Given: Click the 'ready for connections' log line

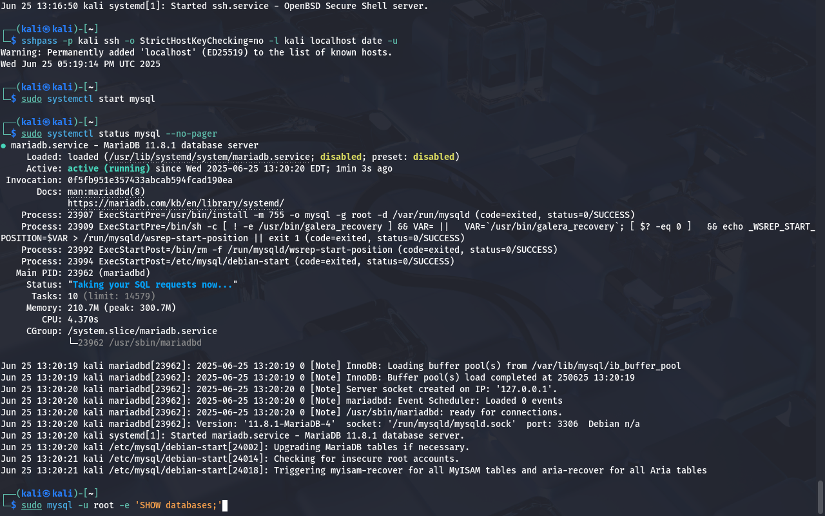Looking at the screenshot, I should (x=282, y=412).
